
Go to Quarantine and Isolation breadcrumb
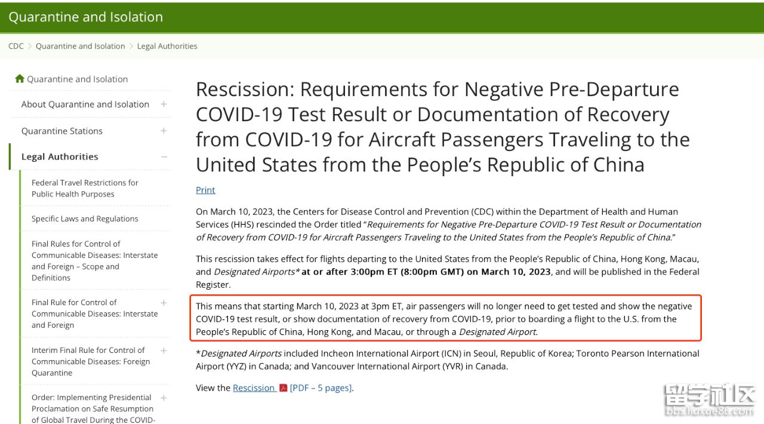[81, 46]
